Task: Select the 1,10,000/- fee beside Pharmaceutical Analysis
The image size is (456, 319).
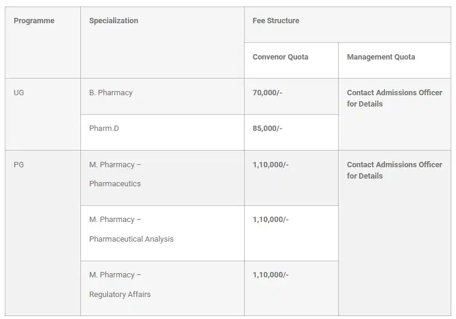Action: 270,220
